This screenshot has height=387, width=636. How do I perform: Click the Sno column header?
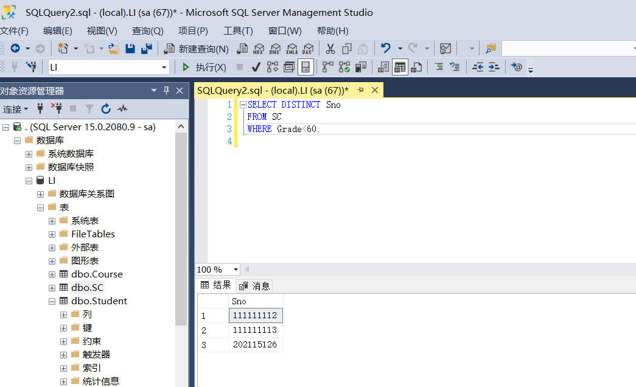coord(256,301)
